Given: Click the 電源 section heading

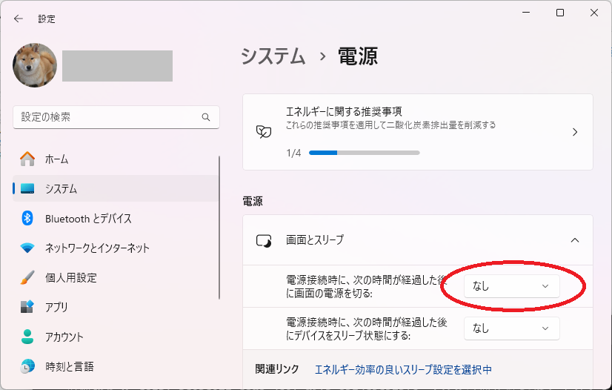Looking at the screenshot, I should 253,201.
